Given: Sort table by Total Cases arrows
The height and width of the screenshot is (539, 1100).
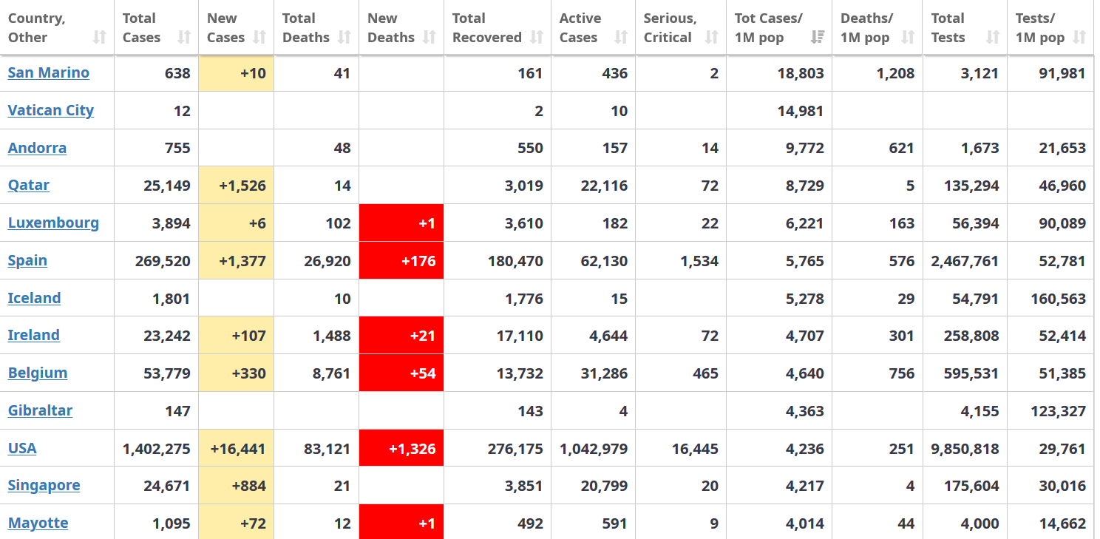Looking at the screenshot, I should [184, 37].
